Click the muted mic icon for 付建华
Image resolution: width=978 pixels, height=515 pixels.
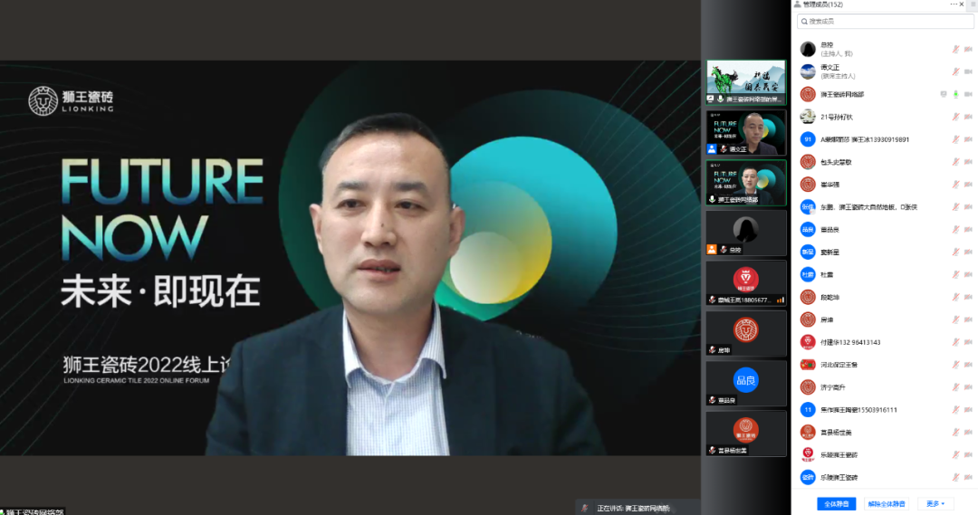(955, 342)
